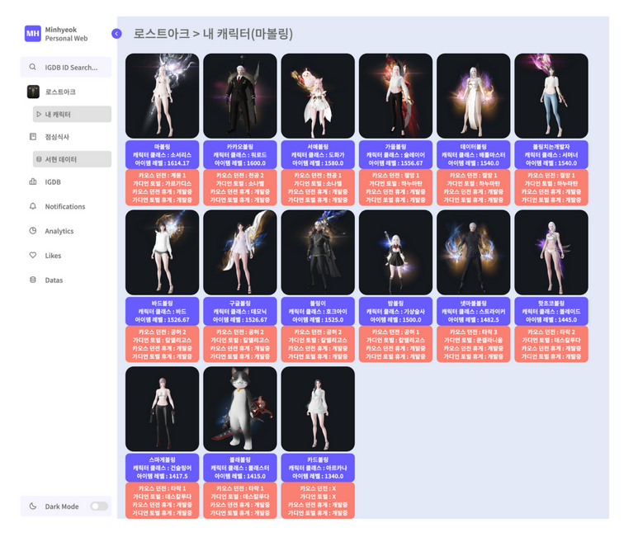Open the 구글볼링 demonic character portrait
638x537 pixels.
240,252
